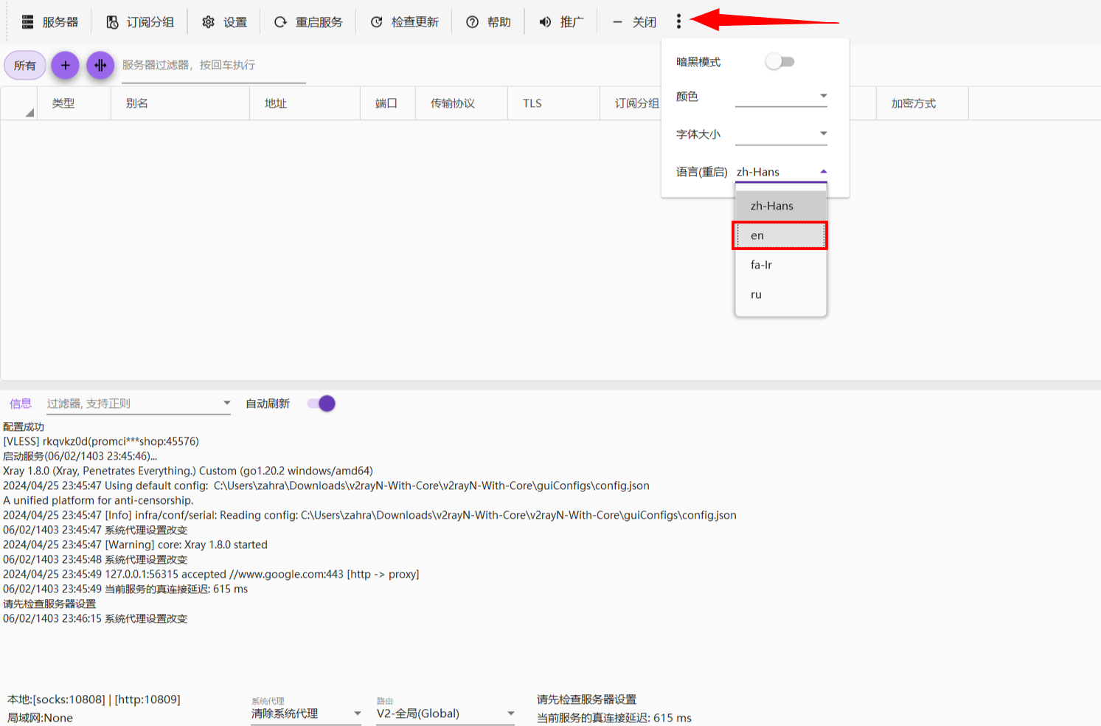
Task: Click the server filter input field
Action: (x=212, y=66)
